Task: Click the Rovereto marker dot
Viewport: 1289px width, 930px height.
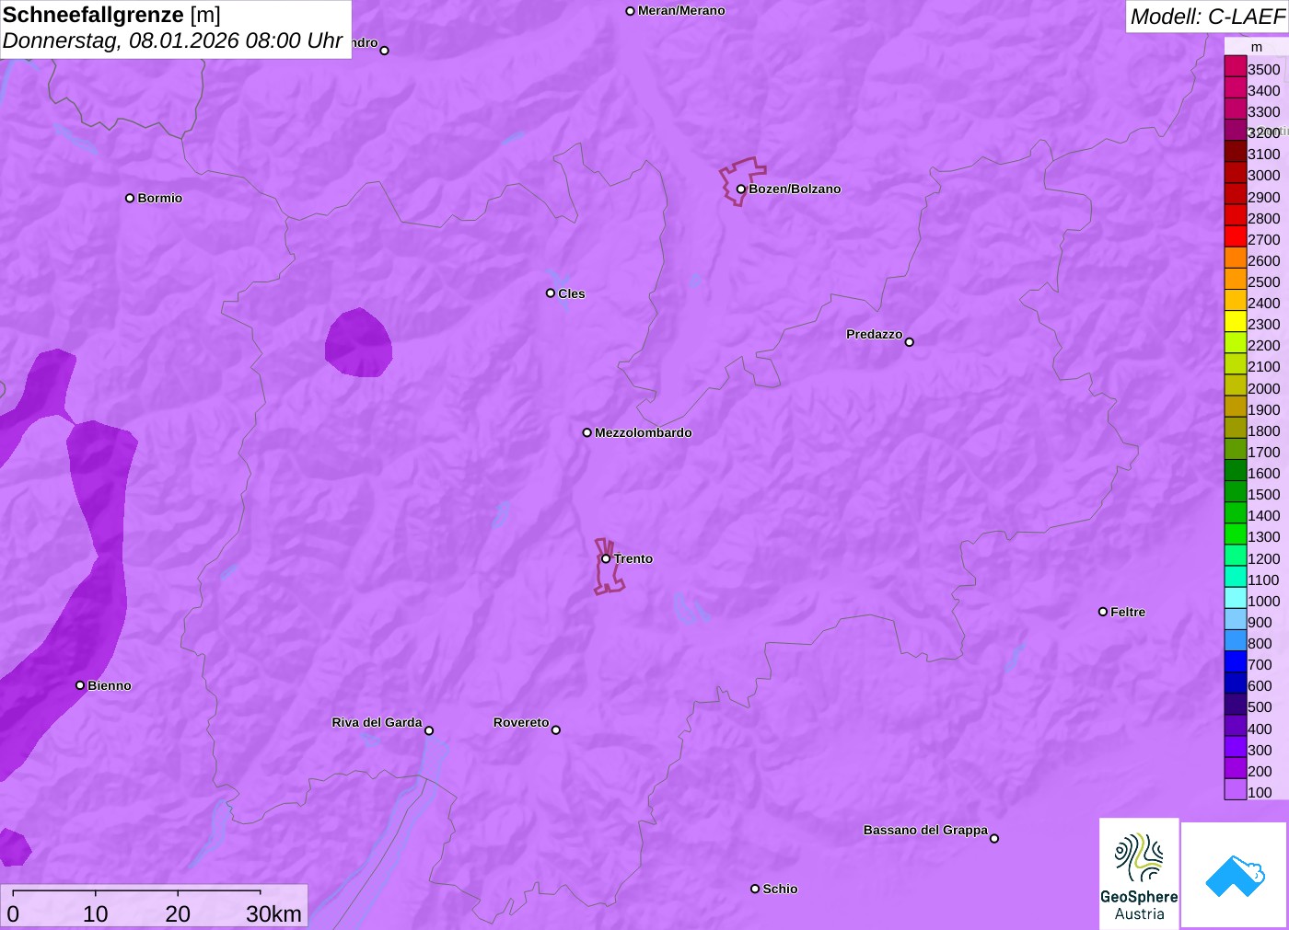Action: (556, 730)
